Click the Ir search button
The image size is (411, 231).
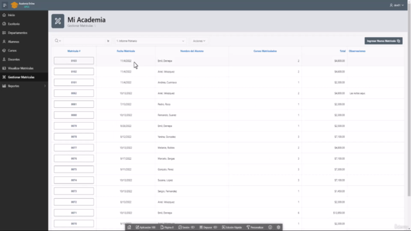pos(108,41)
